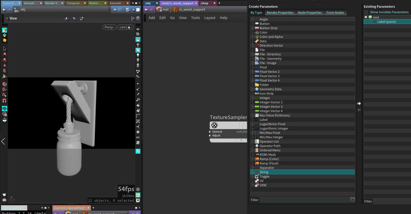
Task: Click the Create Parameters Filter input field
Action: click(x=305, y=200)
